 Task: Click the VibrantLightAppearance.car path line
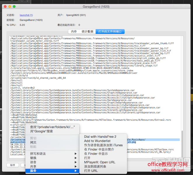(77, 110)
